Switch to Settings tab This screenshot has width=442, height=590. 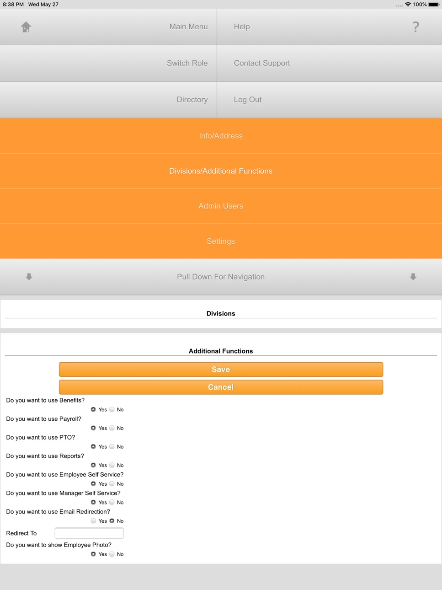(x=221, y=241)
